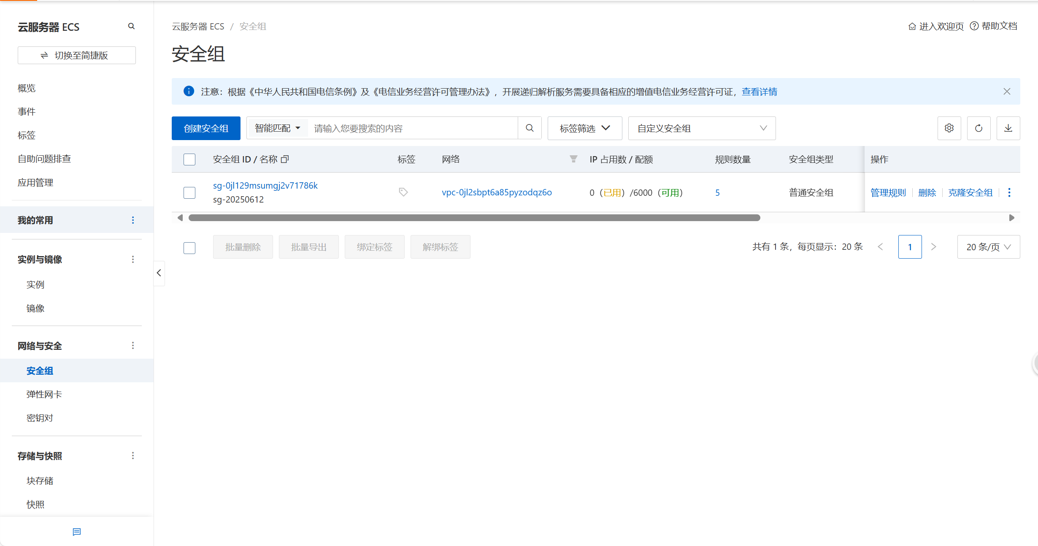Expand the 自定义安全组 dropdown

coord(701,128)
